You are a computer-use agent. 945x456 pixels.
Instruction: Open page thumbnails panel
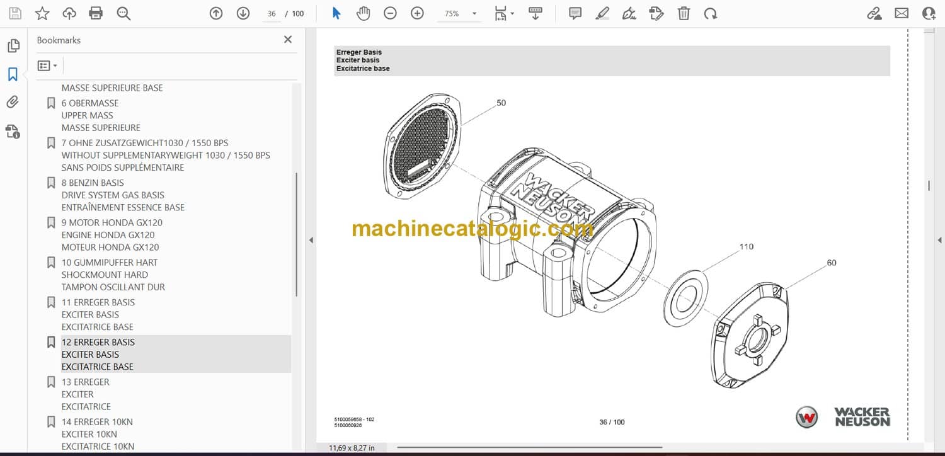pos(13,46)
